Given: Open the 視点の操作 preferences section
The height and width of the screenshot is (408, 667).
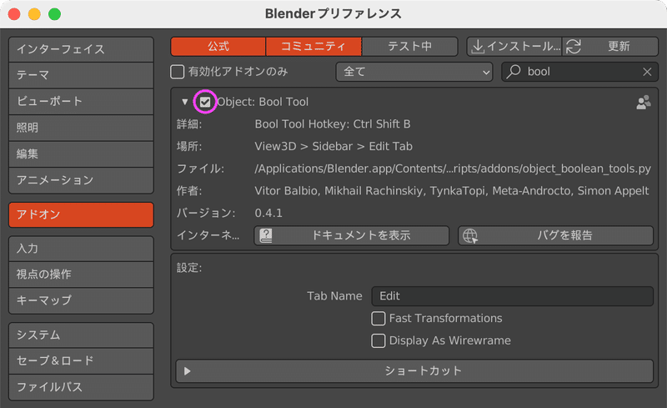Looking at the screenshot, I should coord(81,275).
